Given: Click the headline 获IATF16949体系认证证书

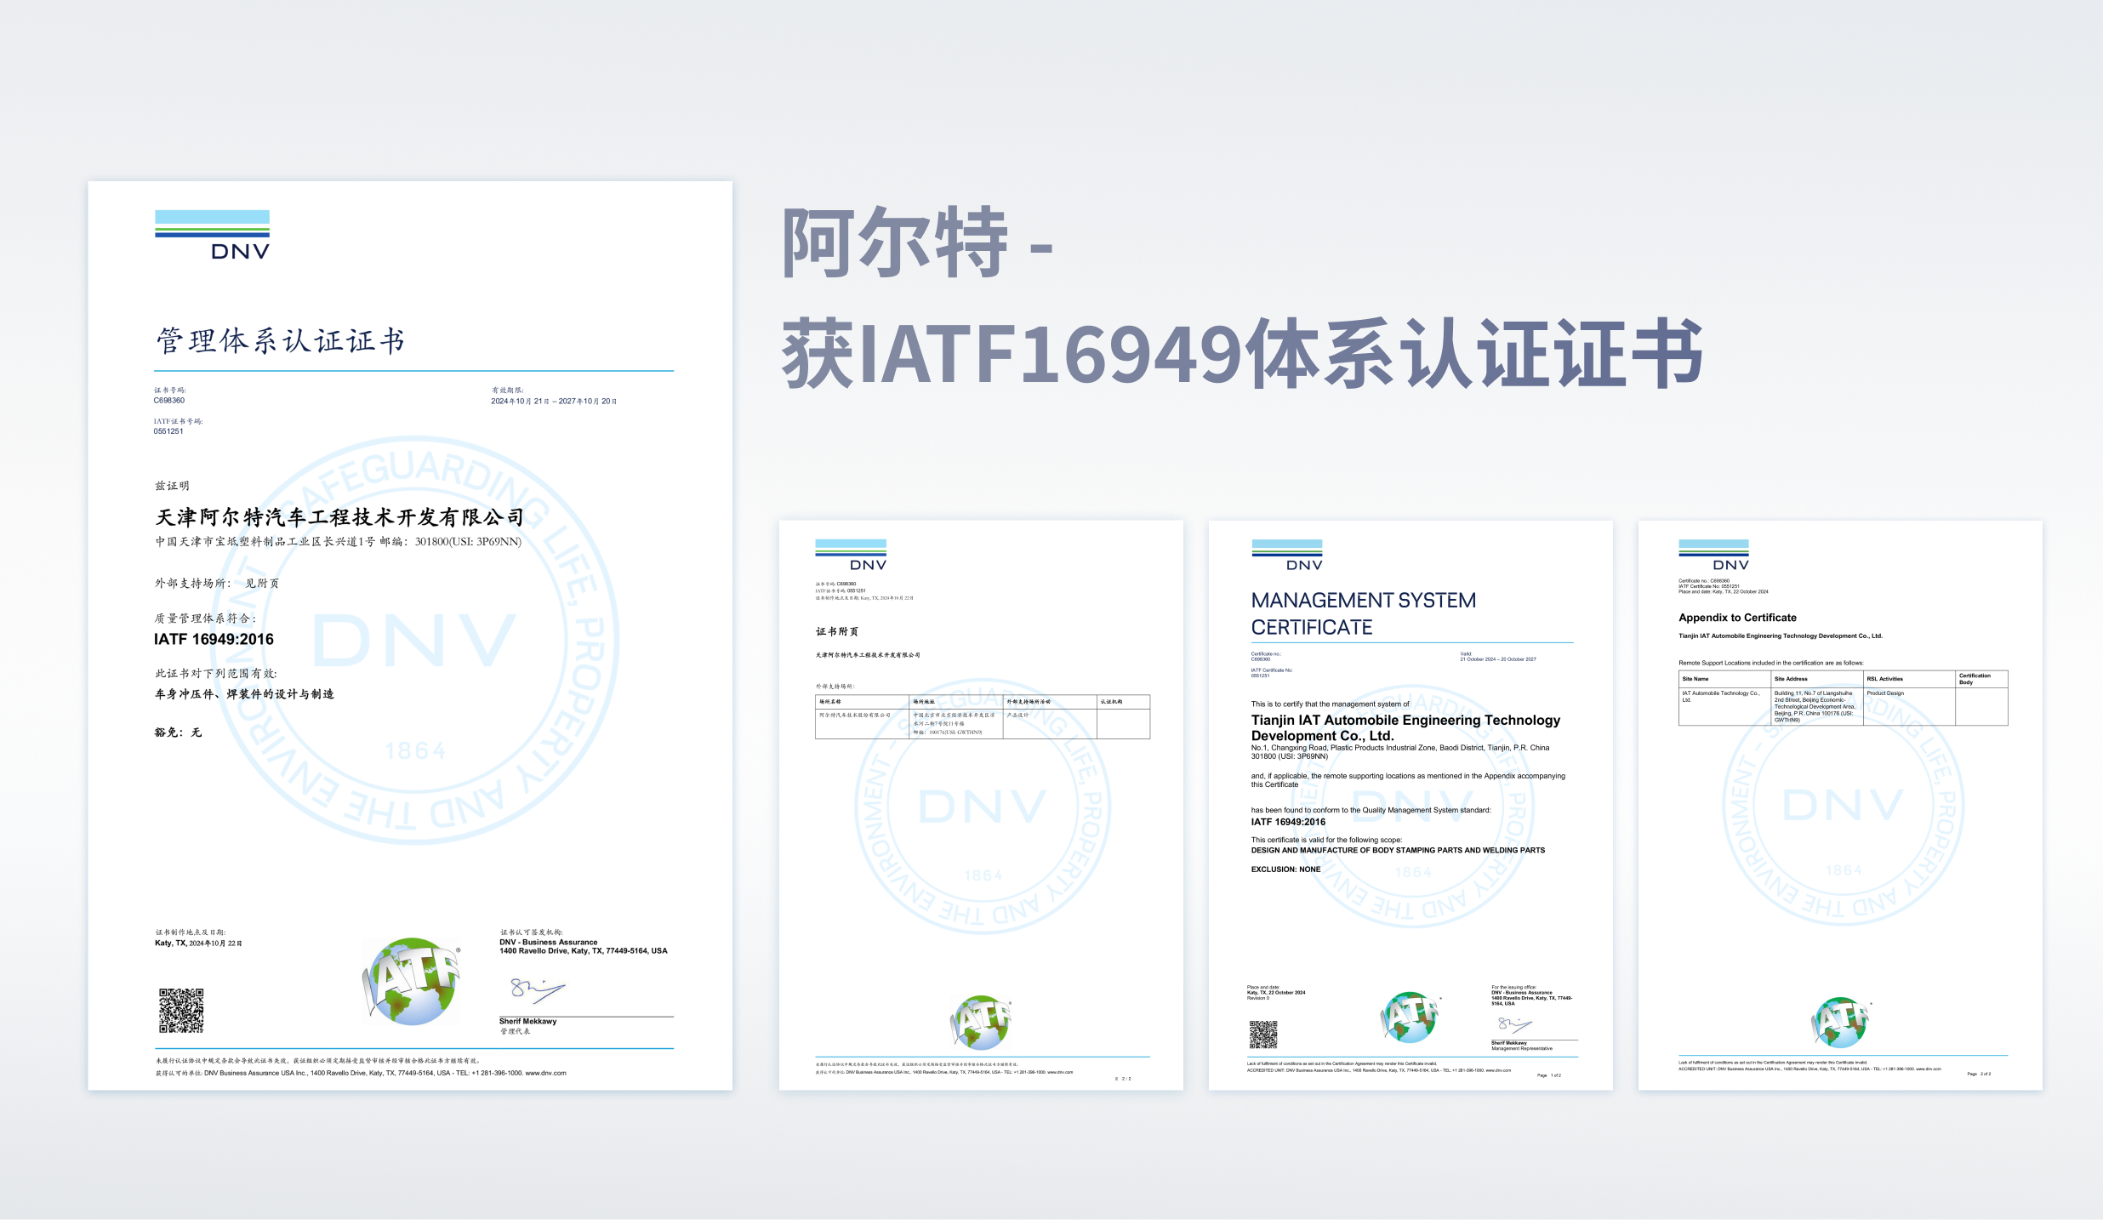Looking at the screenshot, I should (1241, 353).
